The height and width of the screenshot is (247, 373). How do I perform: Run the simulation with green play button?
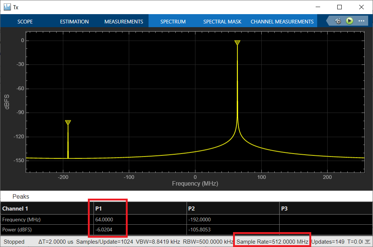(350, 21)
